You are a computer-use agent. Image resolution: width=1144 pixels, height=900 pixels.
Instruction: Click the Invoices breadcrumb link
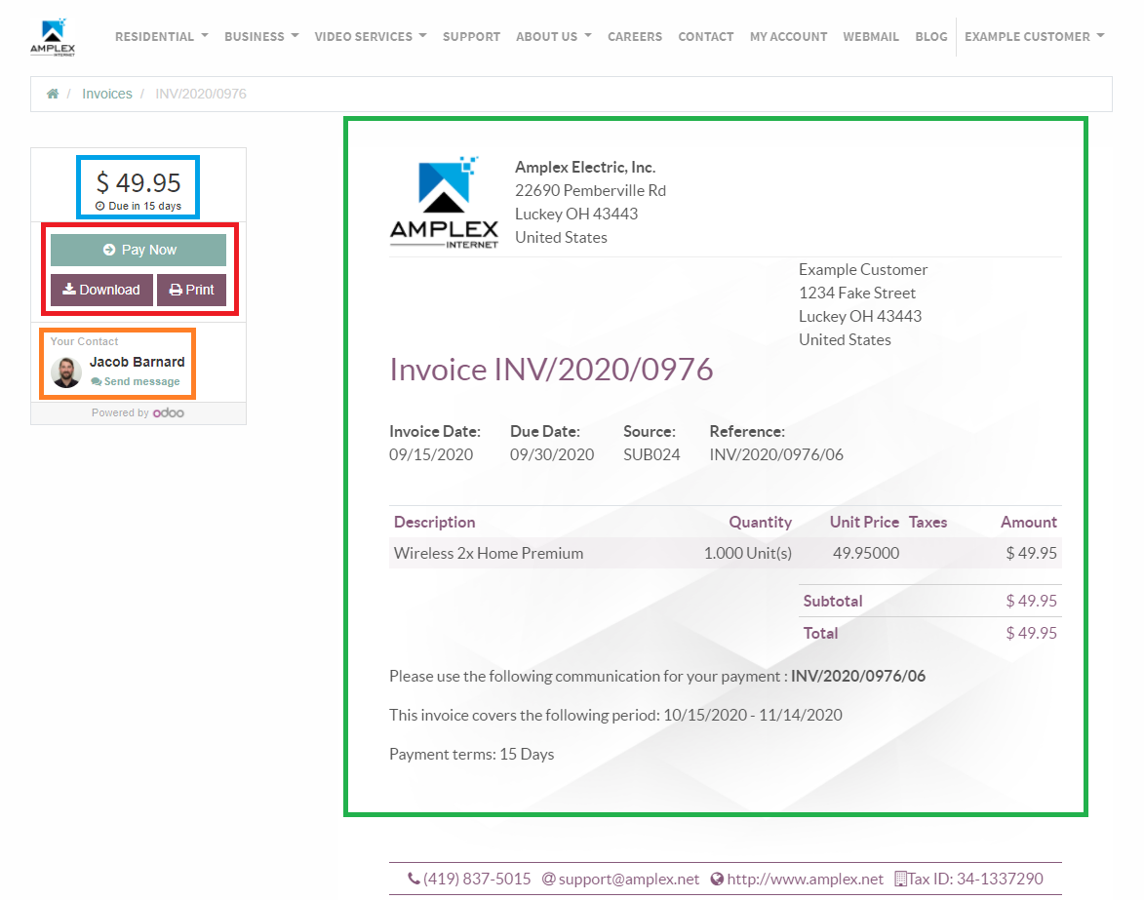coord(107,94)
